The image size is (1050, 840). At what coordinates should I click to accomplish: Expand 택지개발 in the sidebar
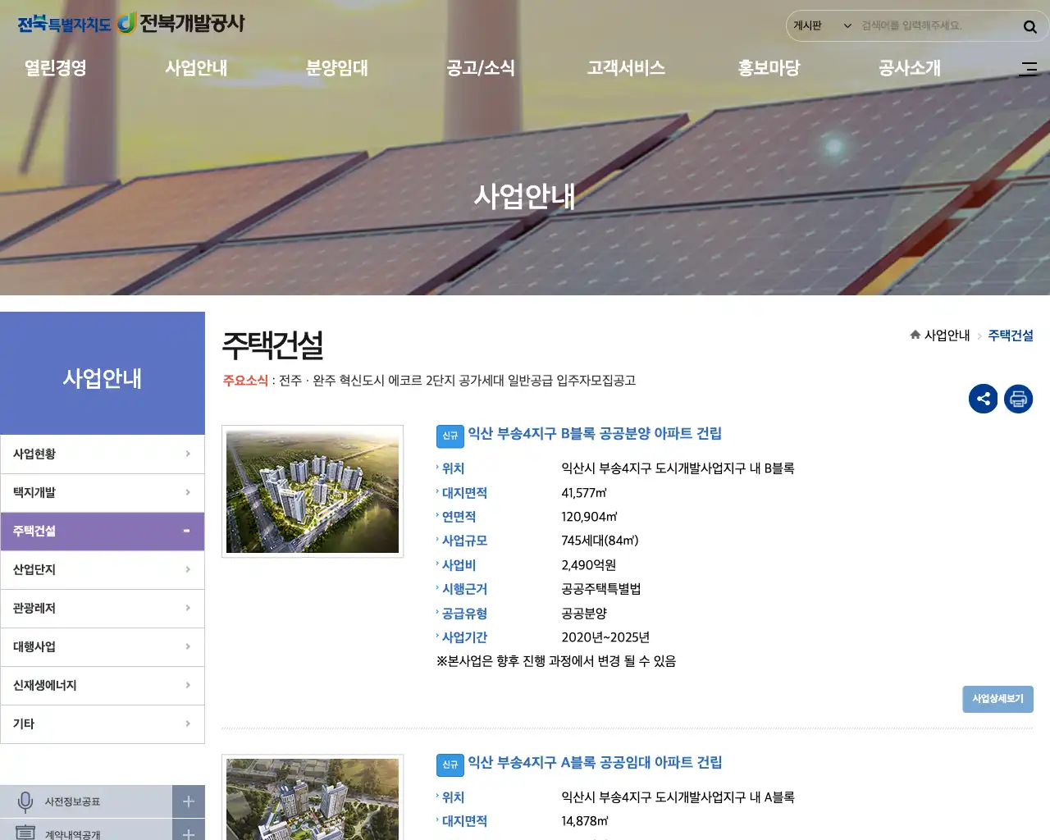click(103, 492)
